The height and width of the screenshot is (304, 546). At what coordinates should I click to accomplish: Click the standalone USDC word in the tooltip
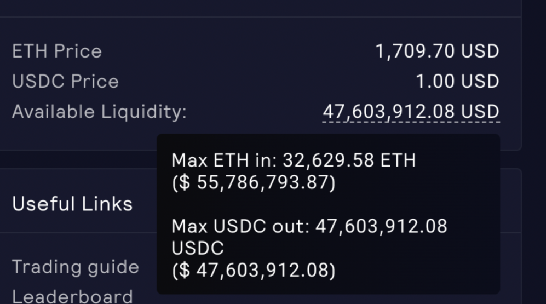pos(198,248)
